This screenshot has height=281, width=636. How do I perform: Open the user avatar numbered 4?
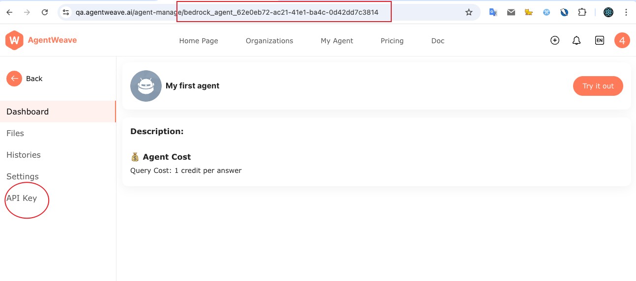pos(622,40)
